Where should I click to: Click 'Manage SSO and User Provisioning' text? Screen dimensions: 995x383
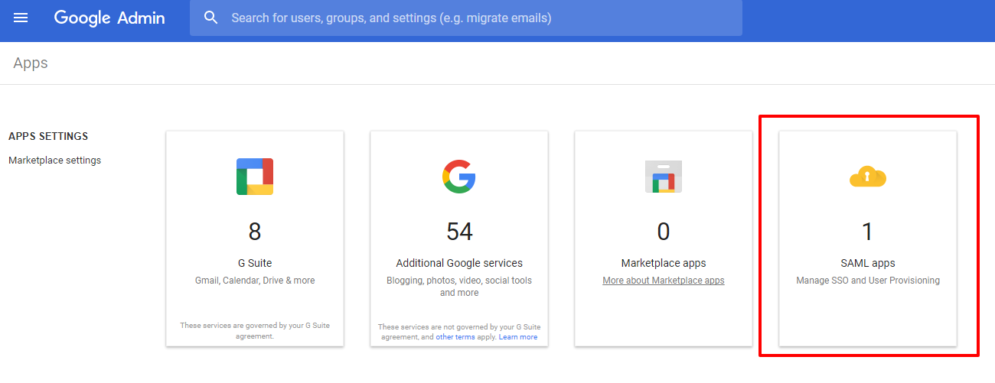click(868, 281)
